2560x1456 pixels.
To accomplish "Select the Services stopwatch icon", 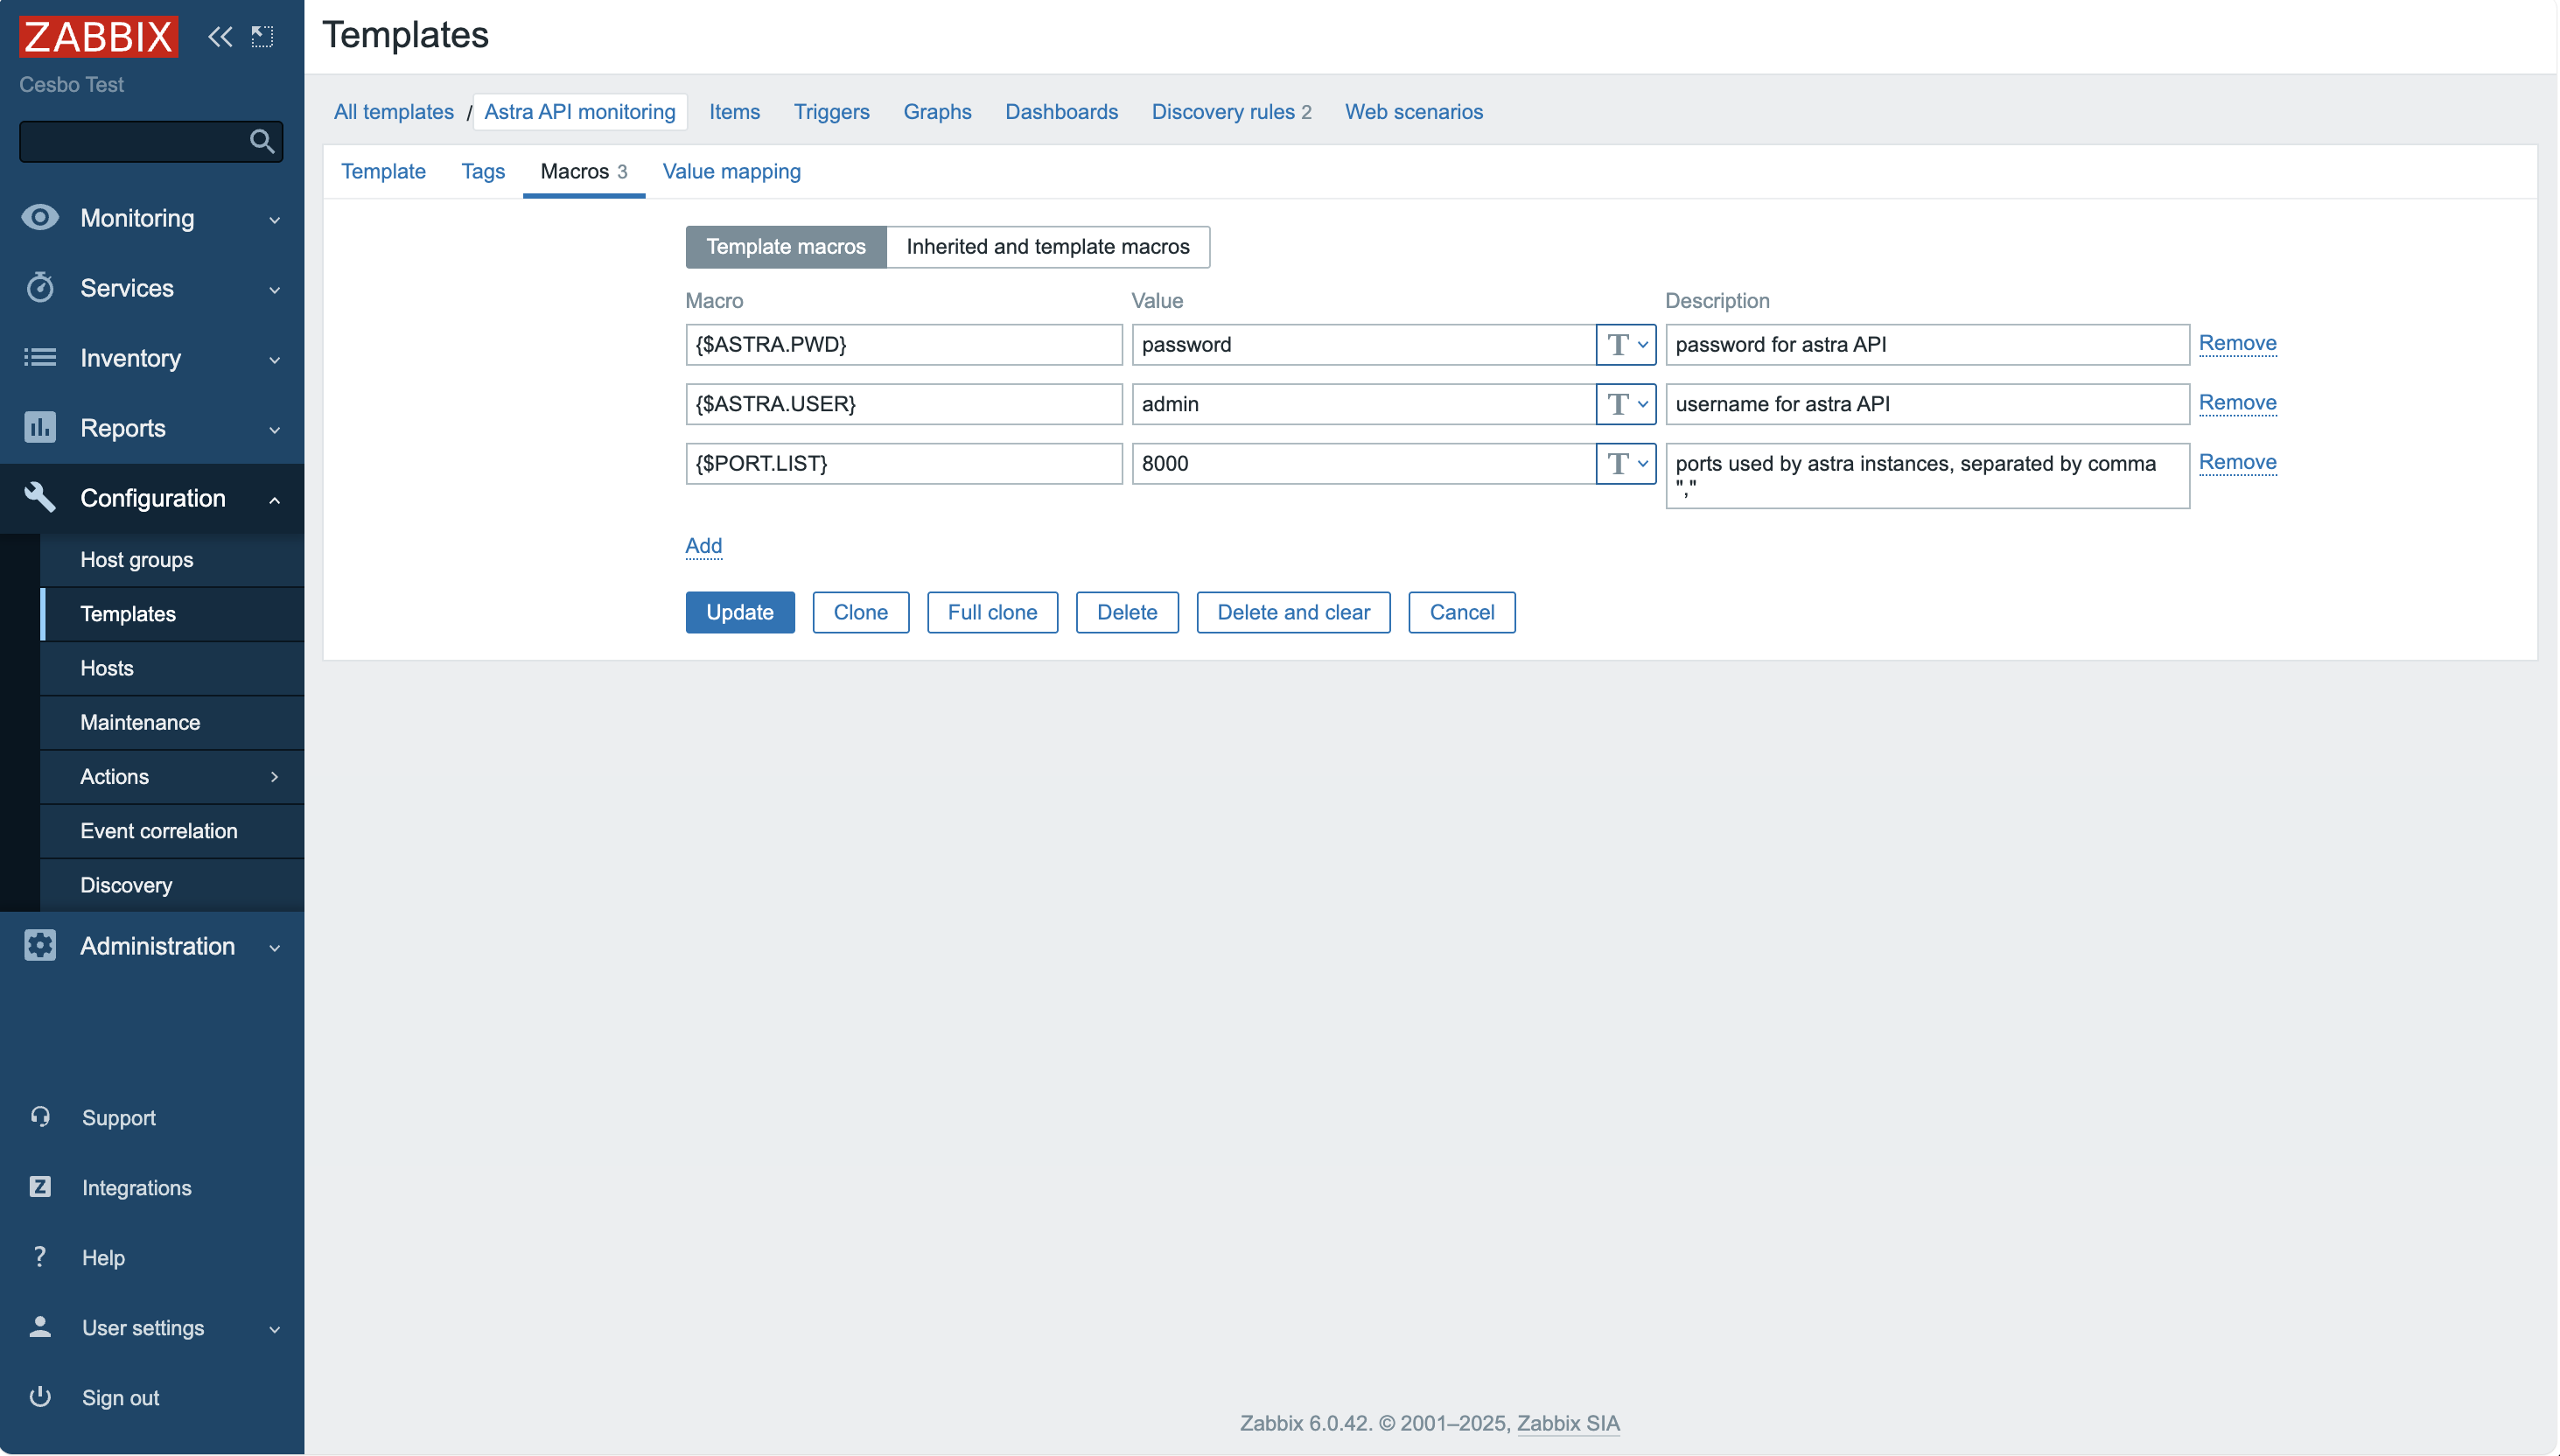I will (39, 287).
